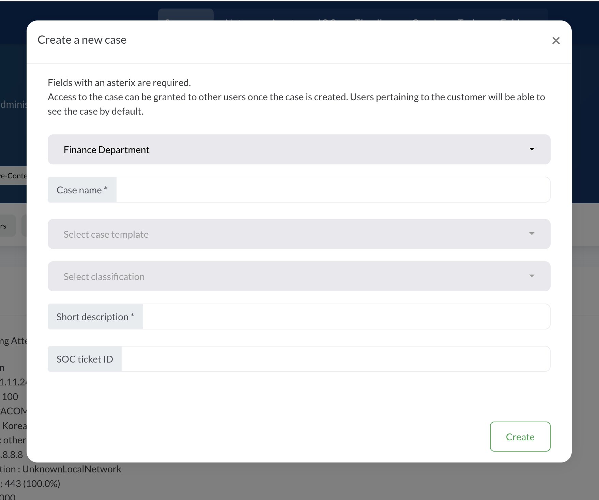Click into the Case name input field
599x500 pixels.
(333, 190)
